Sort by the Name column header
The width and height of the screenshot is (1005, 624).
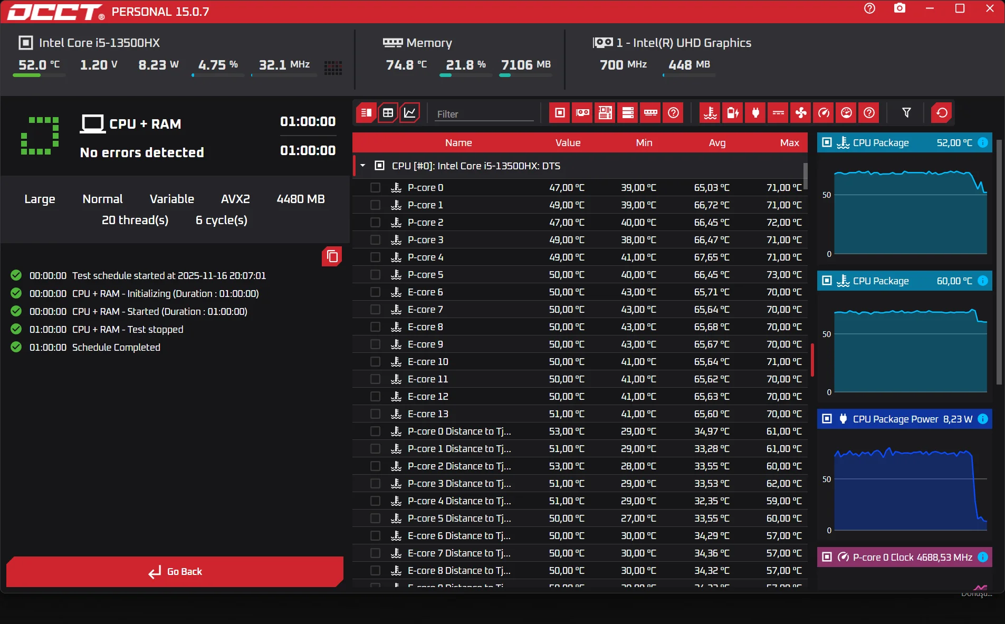[x=458, y=143]
